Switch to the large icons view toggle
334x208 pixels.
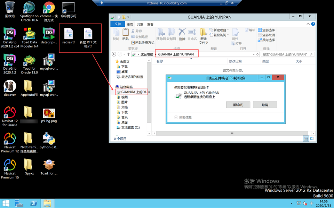point(311,139)
